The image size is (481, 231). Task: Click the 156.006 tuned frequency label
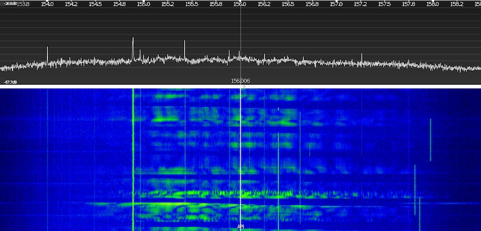[x=240, y=81]
